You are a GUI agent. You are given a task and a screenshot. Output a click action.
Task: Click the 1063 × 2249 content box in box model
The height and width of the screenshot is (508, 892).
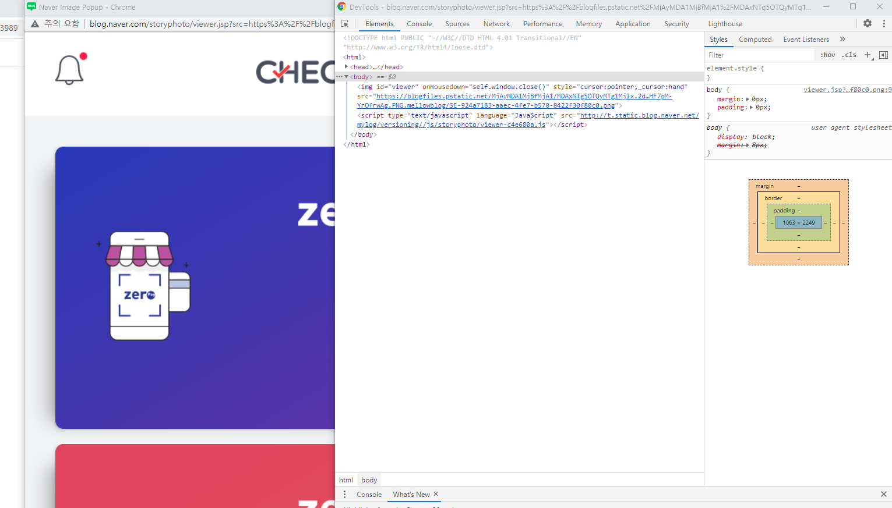click(x=799, y=222)
